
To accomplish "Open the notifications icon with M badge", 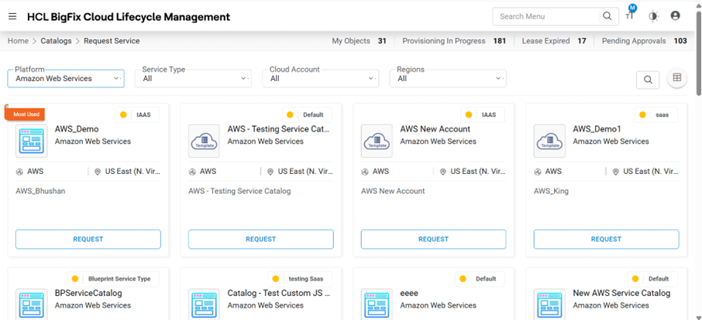I will (x=630, y=15).
